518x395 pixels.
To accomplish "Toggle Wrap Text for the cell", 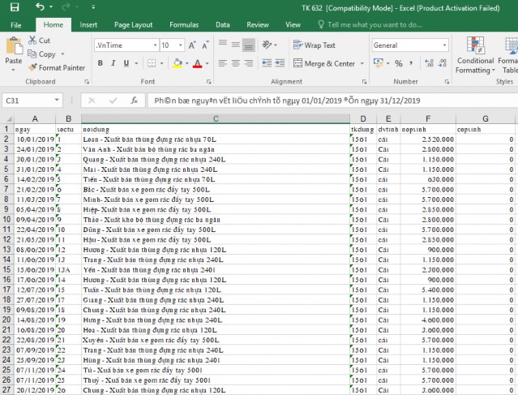I will coord(313,45).
